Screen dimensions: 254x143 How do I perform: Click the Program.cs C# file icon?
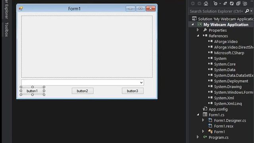point(205,137)
